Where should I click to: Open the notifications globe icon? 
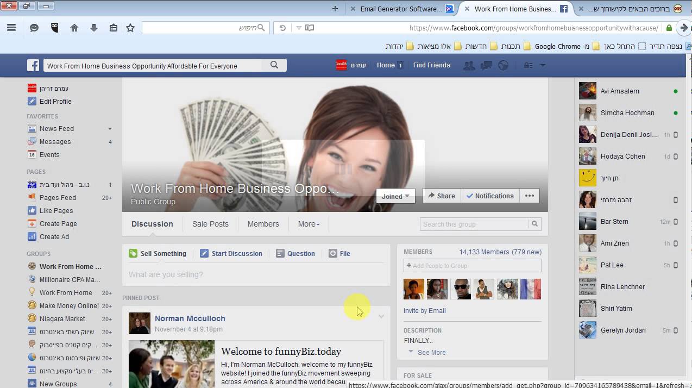(504, 65)
